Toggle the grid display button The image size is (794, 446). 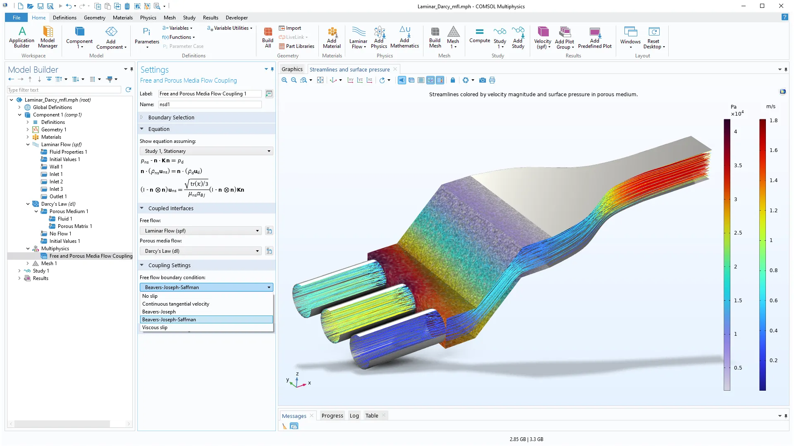point(421,80)
